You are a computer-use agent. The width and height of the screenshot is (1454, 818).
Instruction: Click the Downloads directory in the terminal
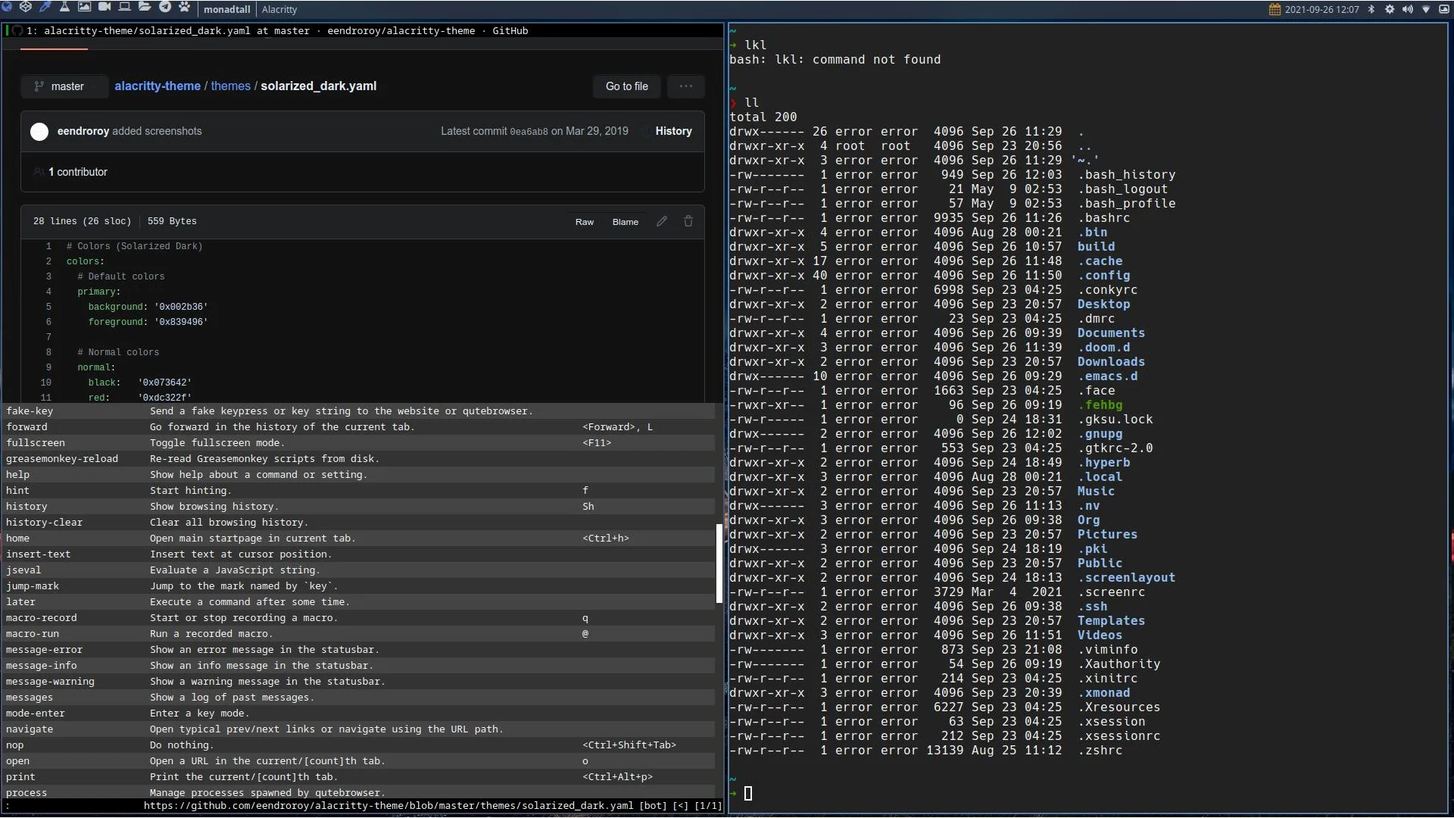tap(1111, 362)
